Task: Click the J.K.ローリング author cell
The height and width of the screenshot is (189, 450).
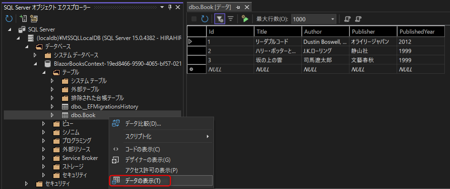Action: click(x=325, y=51)
